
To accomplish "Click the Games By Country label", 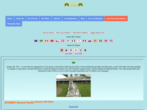I will click(x=73, y=37).
